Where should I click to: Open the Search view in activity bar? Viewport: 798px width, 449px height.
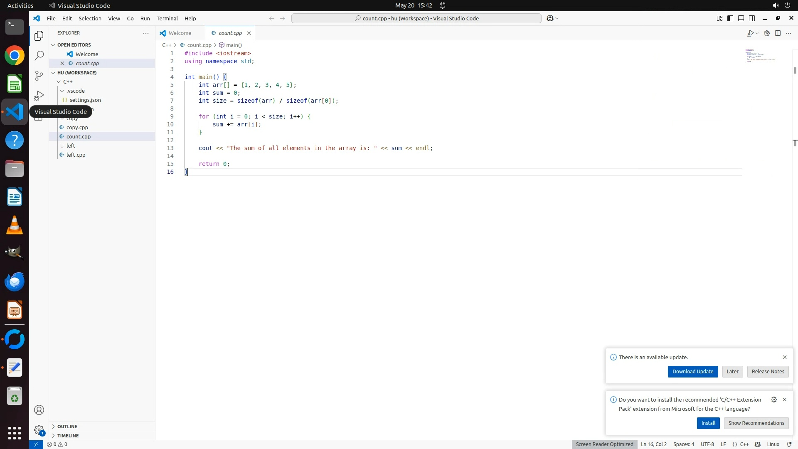(39, 56)
